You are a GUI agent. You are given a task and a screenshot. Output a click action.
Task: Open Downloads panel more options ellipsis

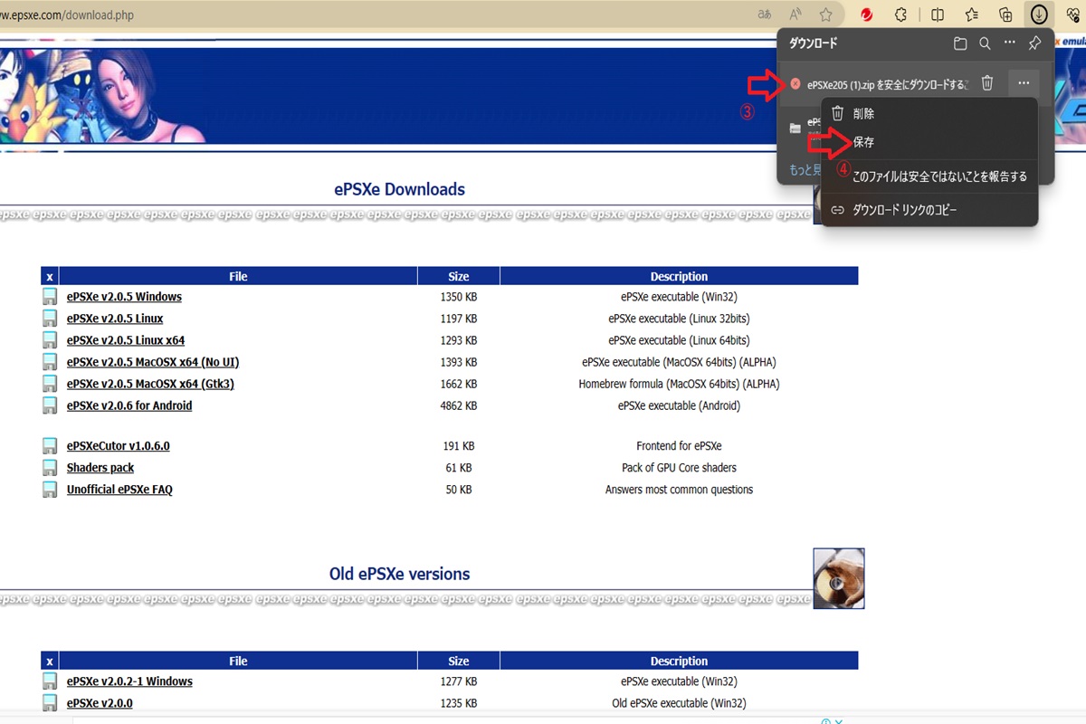(x=1010, y=43)
